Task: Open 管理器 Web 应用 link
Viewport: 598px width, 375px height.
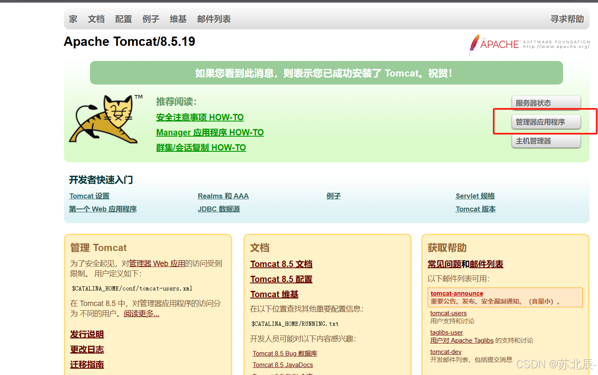Action: (x=157, y=263)
